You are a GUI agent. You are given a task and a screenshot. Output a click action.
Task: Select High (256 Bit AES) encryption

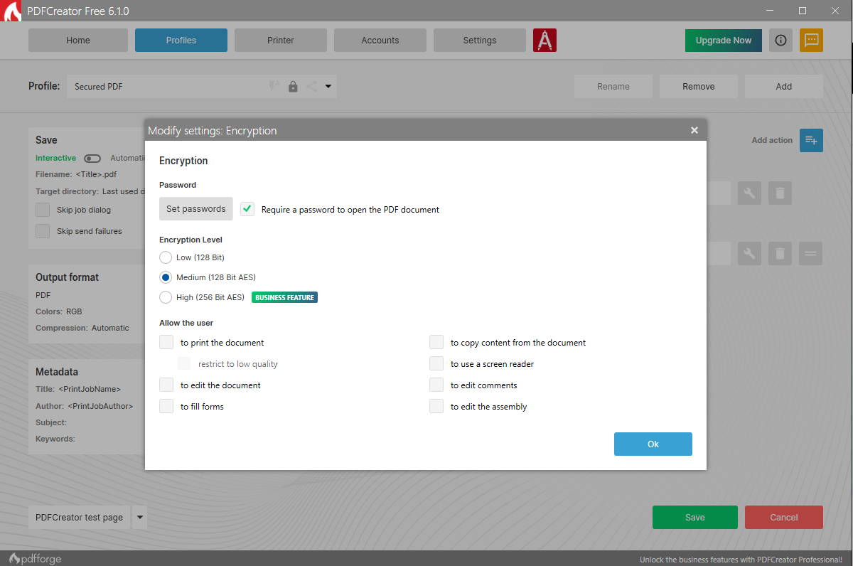(166, 297)
